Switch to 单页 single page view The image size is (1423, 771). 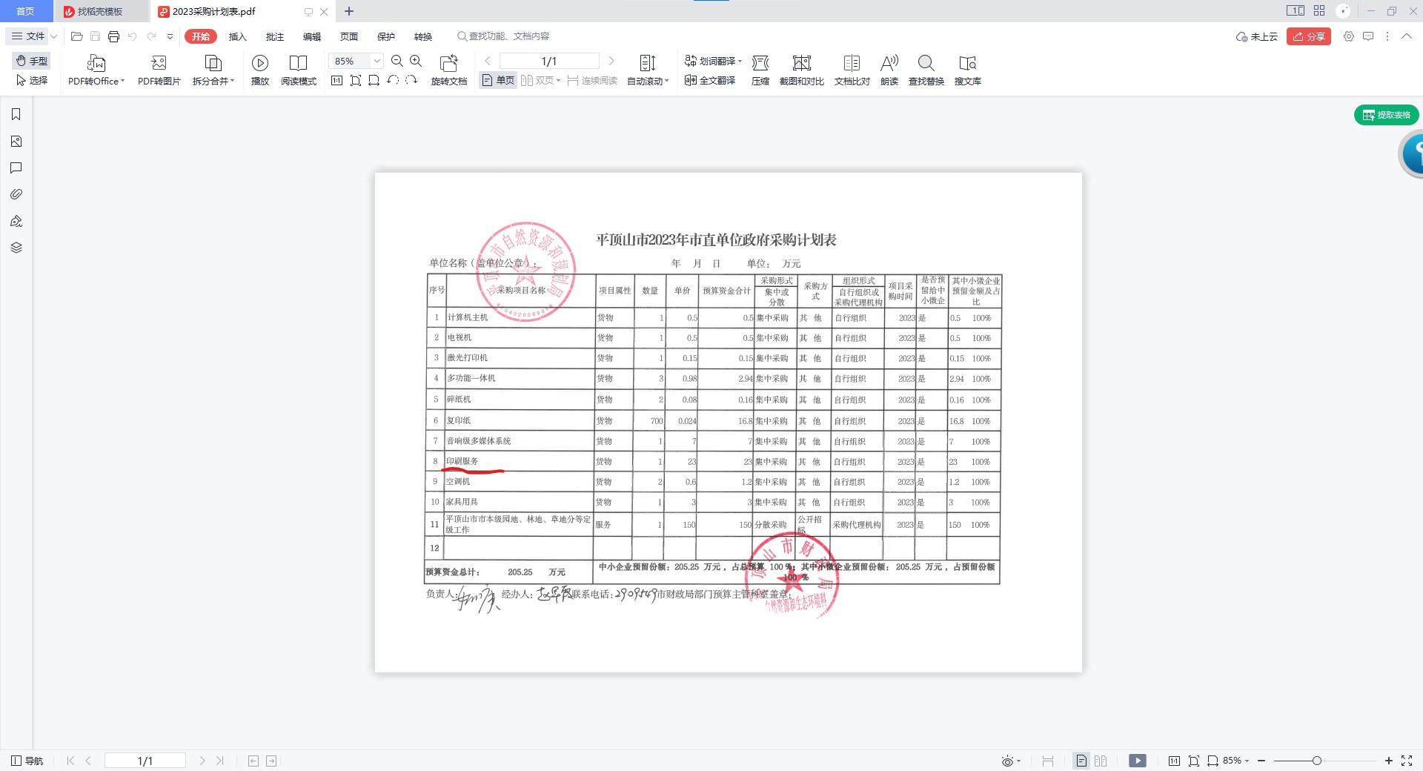point(498,80)
